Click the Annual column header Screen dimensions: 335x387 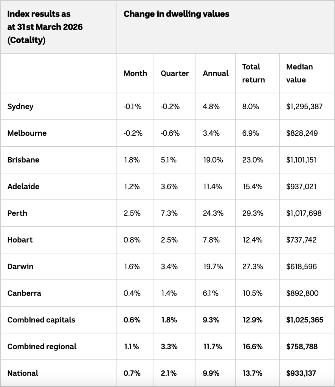coord(216,73)
